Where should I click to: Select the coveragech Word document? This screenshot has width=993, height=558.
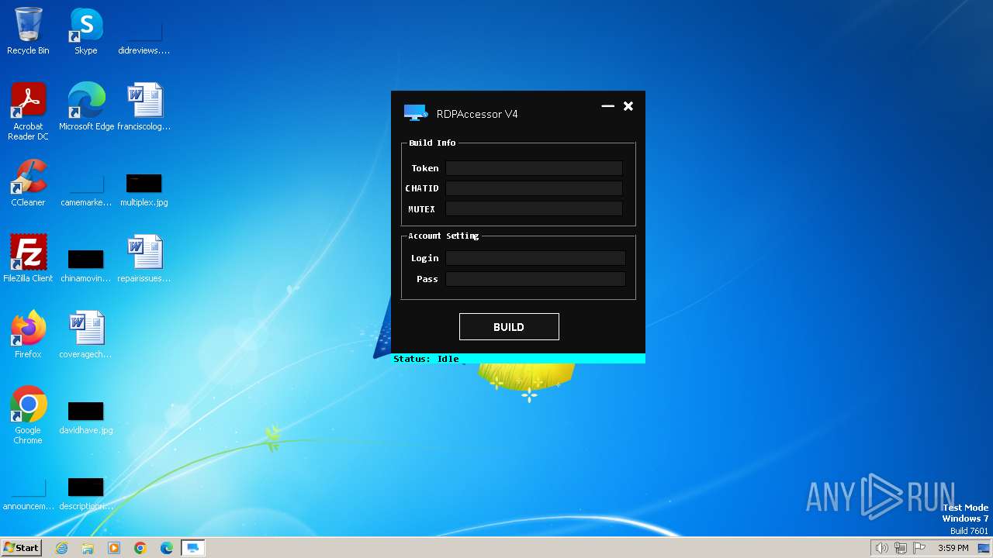(x=85, y=335)
